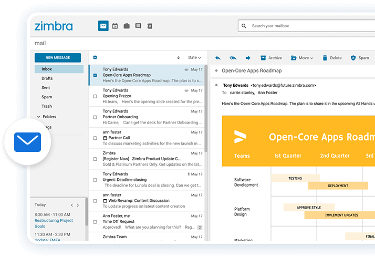Toggle the select-all messages checkbox

coord(95,57)
